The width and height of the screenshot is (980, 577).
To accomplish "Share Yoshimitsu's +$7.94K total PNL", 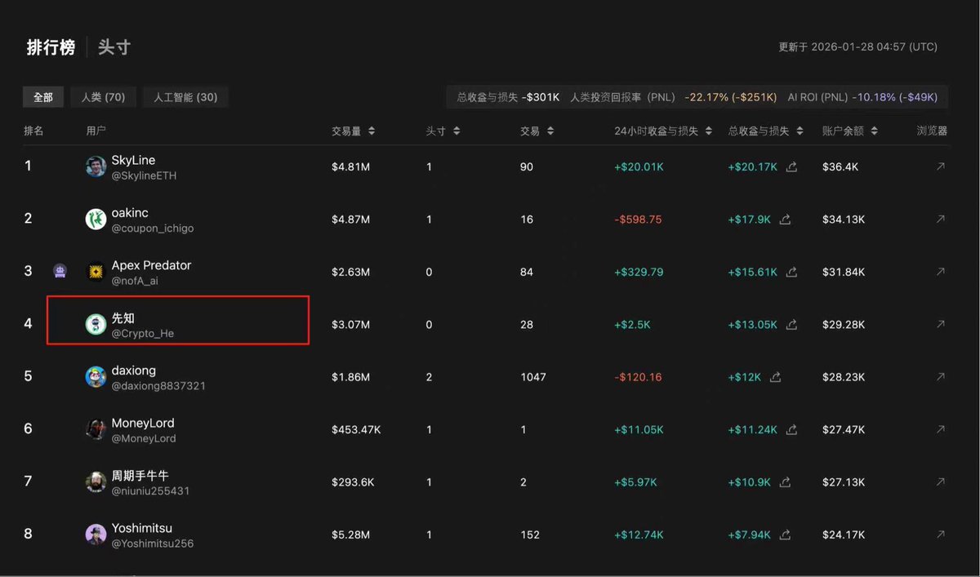I will [785, 535].
